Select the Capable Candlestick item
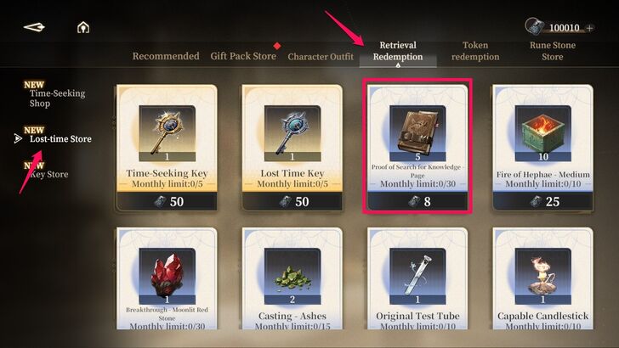Image resolution: width=619 pixels, height=348 pixels. [542, 276]
